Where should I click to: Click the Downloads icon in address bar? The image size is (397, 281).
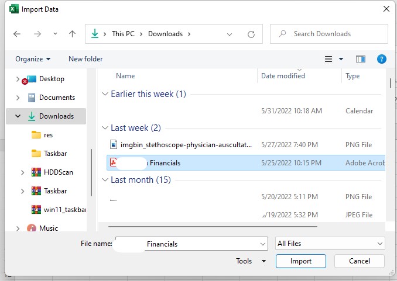coord(95,34)
